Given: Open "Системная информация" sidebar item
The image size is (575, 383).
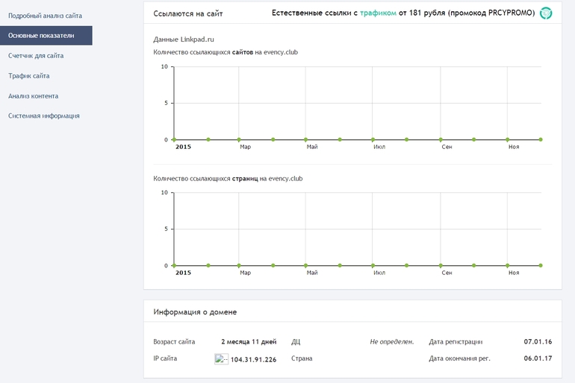Looking at the screenshot, I should pyautogui.click(x=43, y=115).
